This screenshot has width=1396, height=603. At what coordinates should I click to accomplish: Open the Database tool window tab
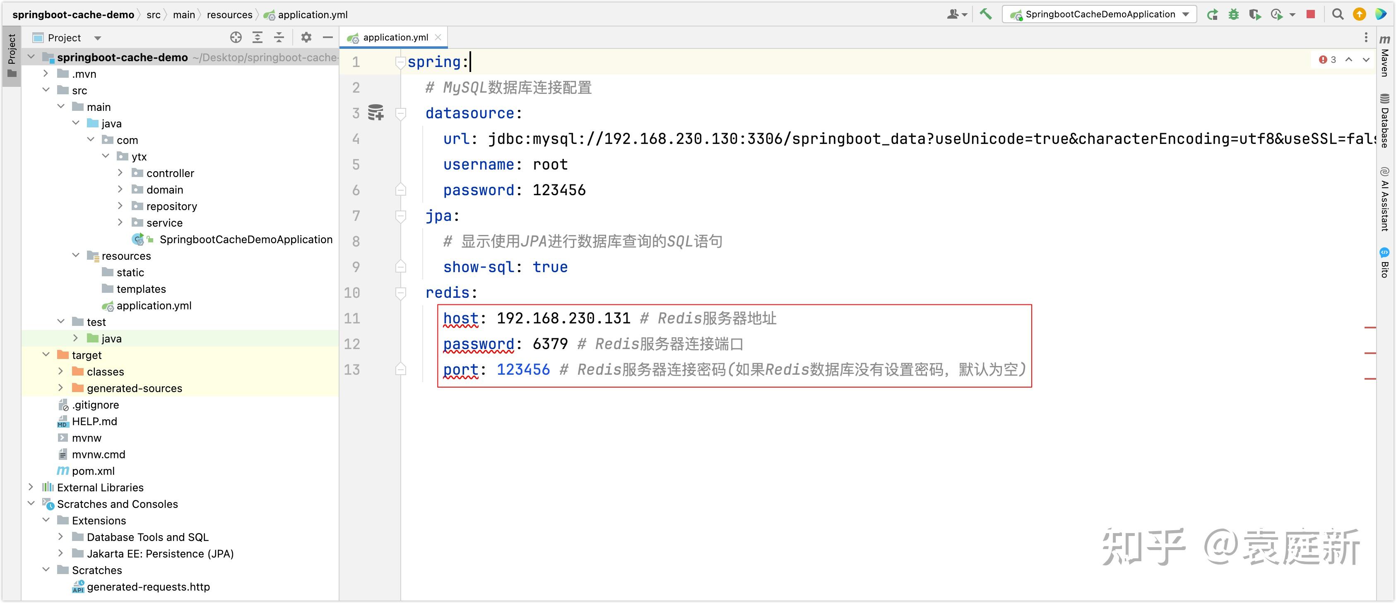(x=1385, y=121)
